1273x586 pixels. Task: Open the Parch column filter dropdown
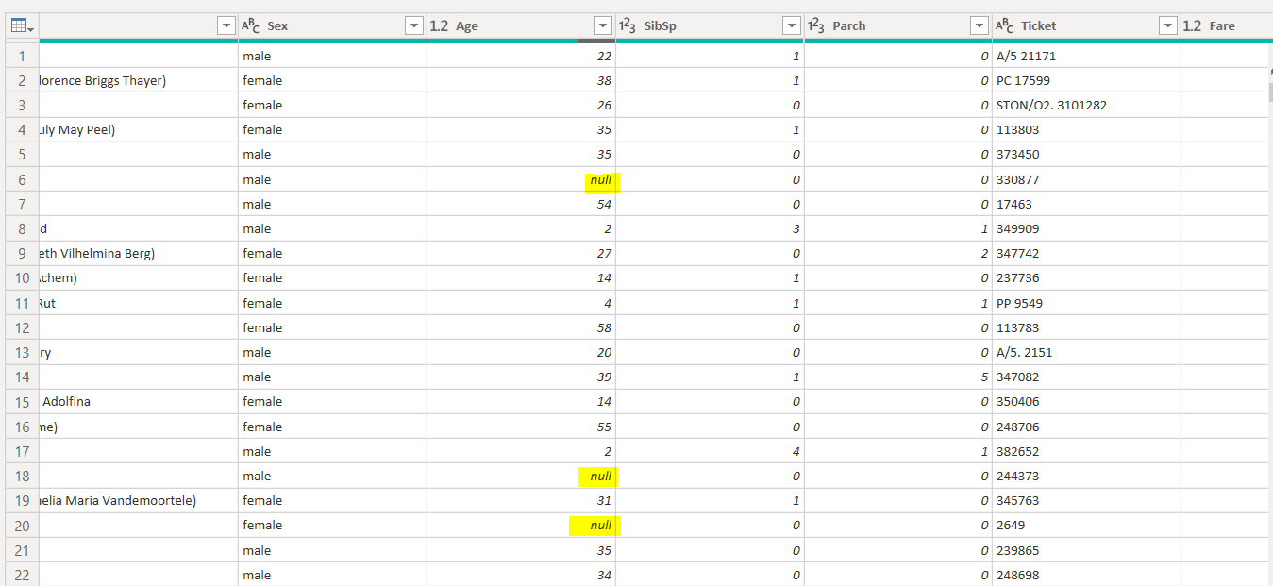tap(979, 25)
